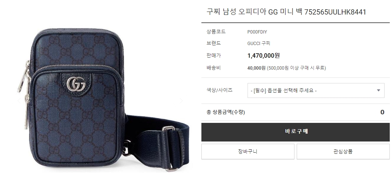Image resolution: width=392 pixels, height=194 pixels.
Task: Advance to next product image with right arrow
Action: point(182,101)
